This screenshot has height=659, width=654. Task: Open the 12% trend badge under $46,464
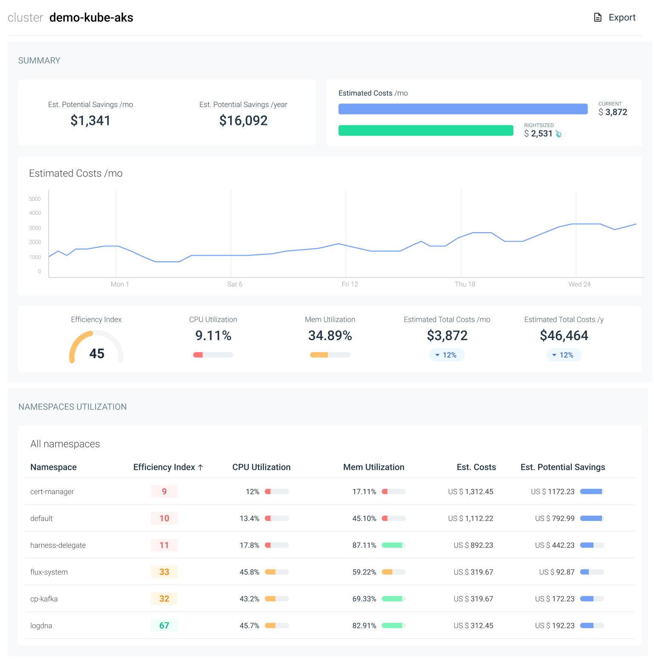[564, 355]
